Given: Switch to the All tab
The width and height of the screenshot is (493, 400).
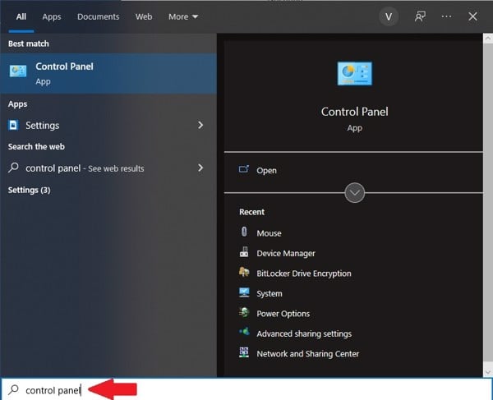Looking at the screenshot, I should pos(21,16).
